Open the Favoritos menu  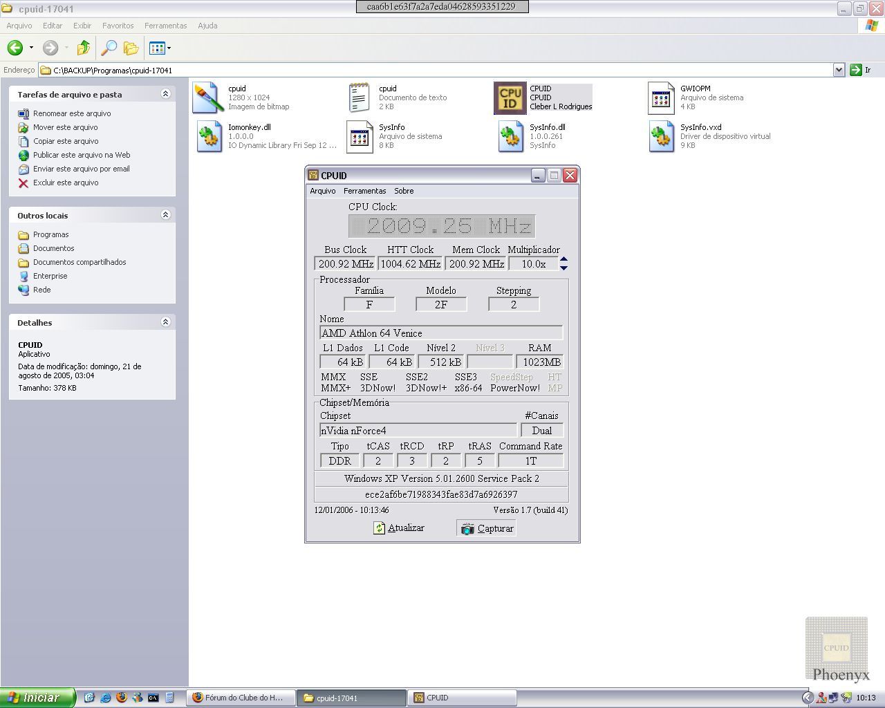[x=118, y=26]
